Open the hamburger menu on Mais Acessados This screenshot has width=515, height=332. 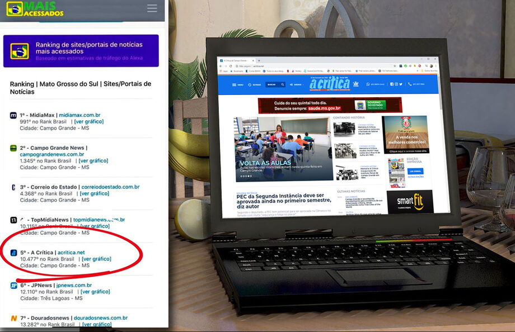pyautogui.click(x=152, y=8)
